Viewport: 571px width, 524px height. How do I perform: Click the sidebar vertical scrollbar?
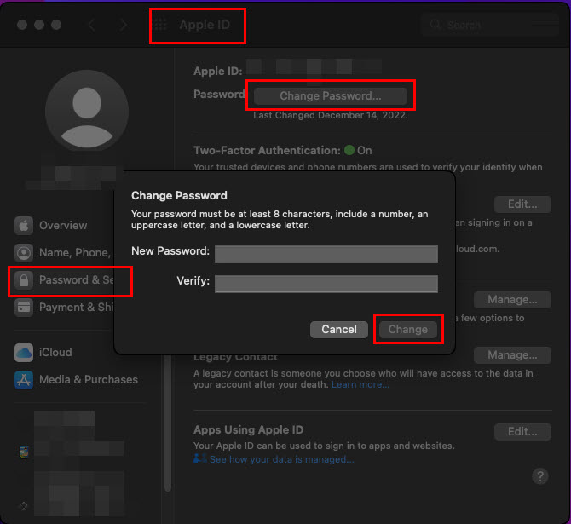point(168,424)
